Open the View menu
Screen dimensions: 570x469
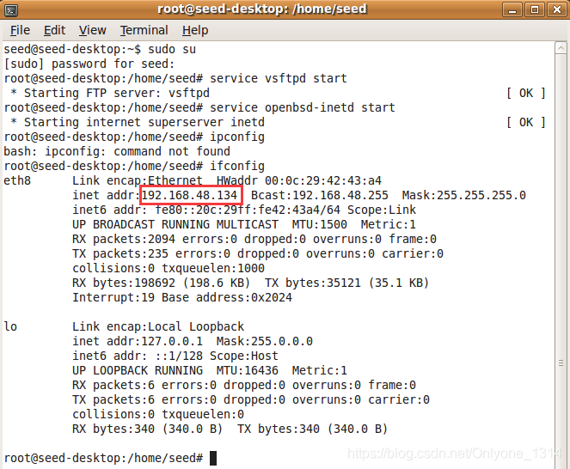(x=92, y=30)
